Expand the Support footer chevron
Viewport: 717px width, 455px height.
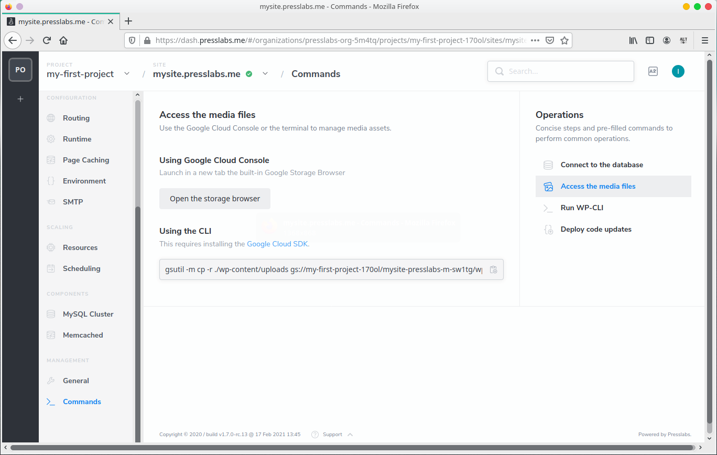(350, 435)
